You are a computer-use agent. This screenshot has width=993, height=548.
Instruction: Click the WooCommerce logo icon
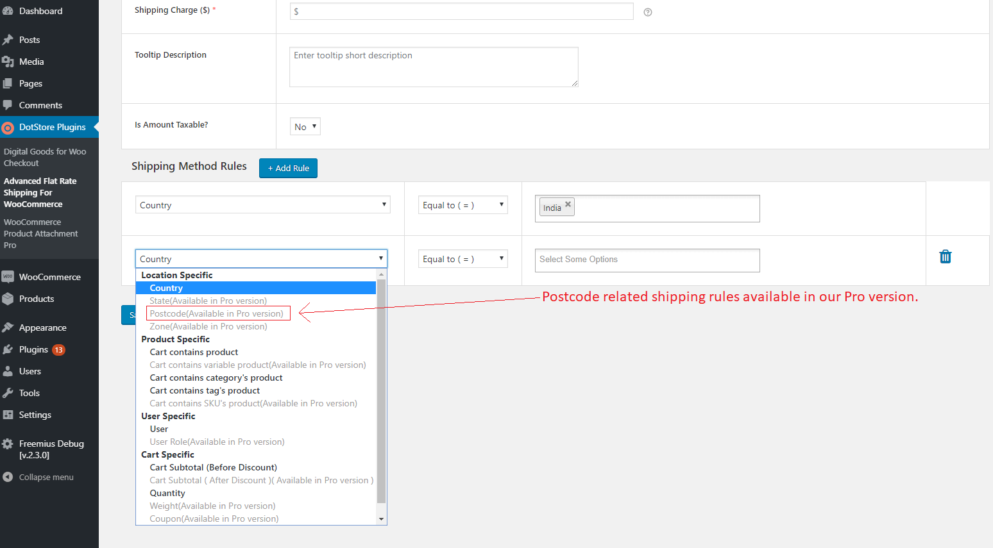click(8, 277)
